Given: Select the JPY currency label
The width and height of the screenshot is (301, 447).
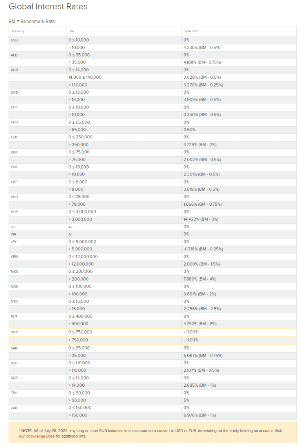Looking at the screenshot, I should click(14, 241).
